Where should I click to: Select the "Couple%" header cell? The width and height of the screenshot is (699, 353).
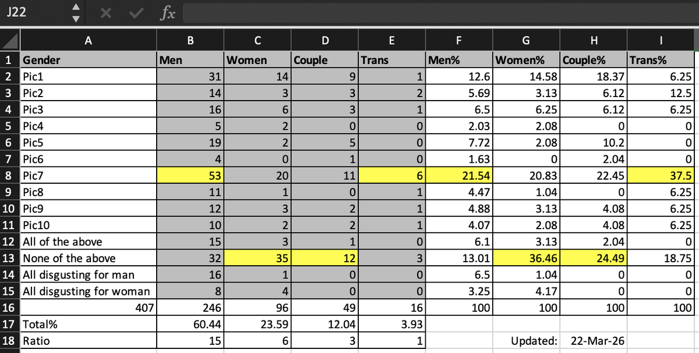click(x=594, y=60)
